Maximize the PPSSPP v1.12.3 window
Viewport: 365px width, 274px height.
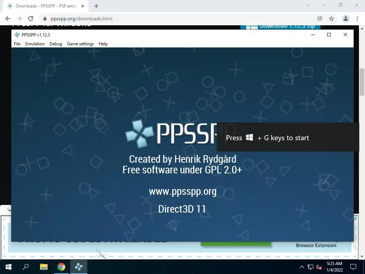[329, 35]
